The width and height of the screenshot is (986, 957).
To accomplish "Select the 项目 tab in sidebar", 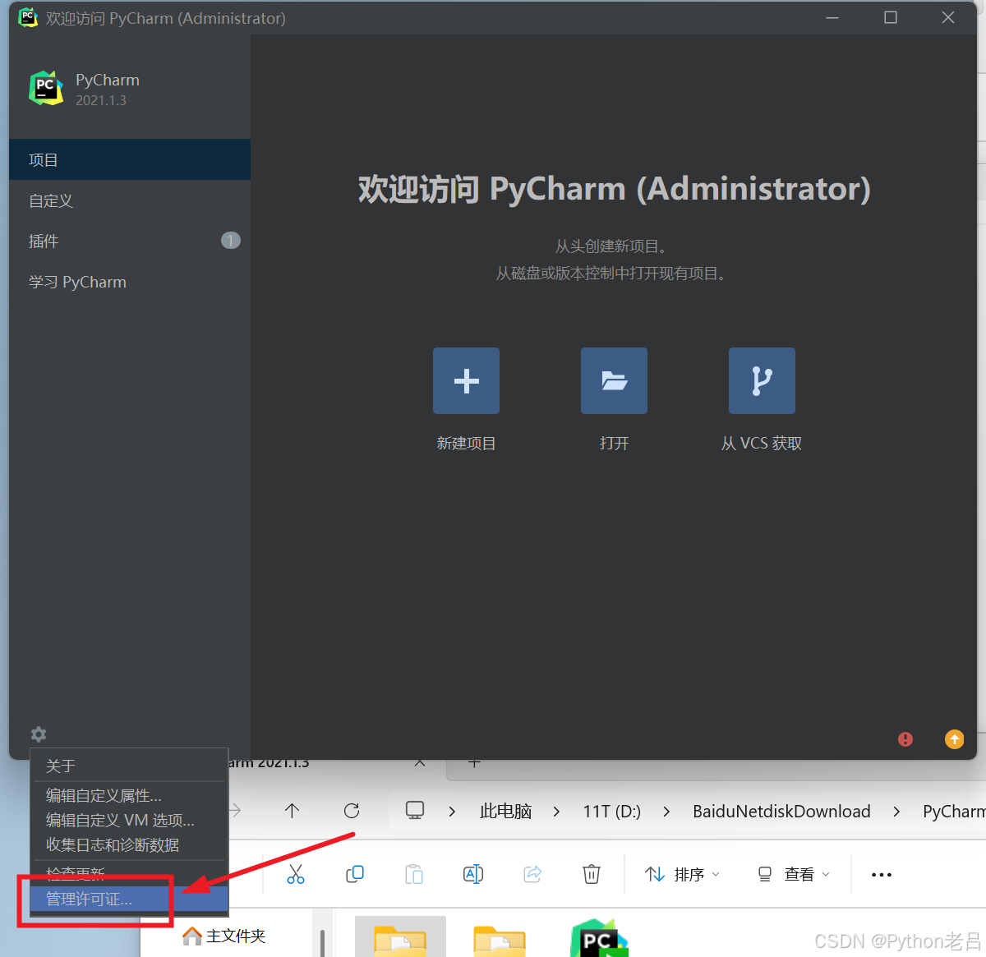I will point(130,159).
